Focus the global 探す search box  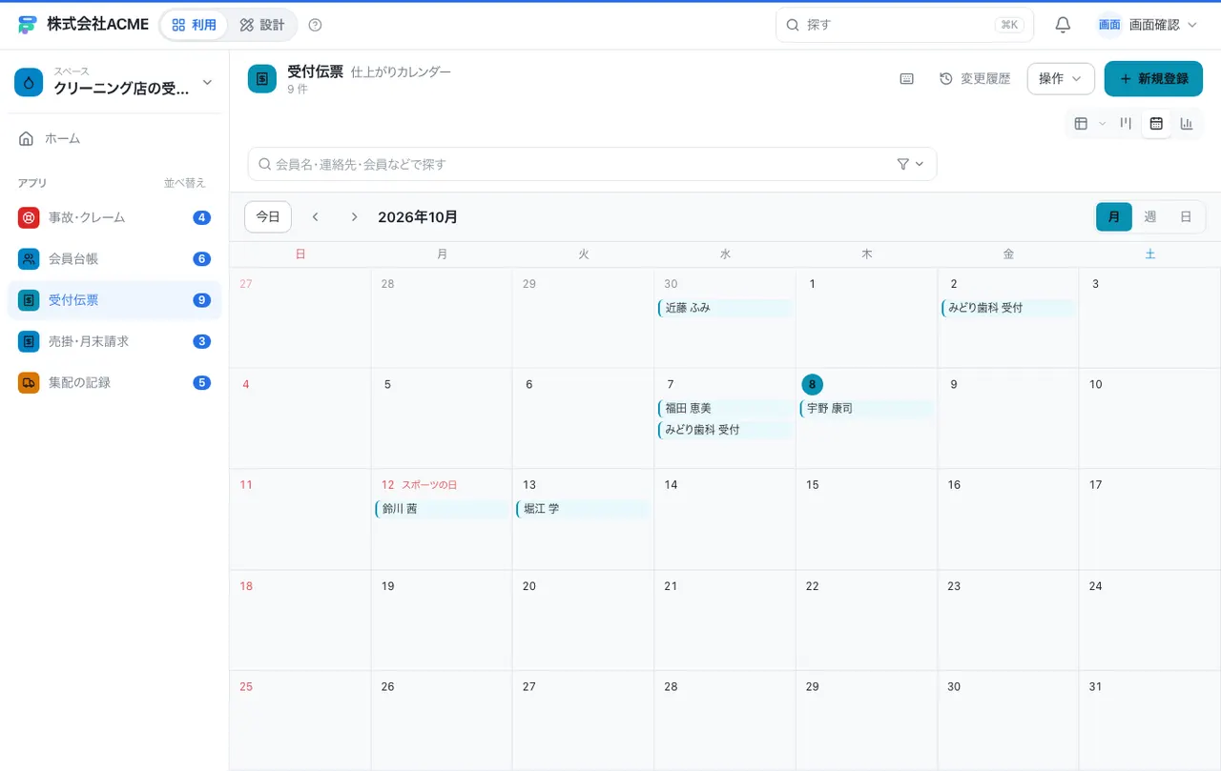pos(904,25)
